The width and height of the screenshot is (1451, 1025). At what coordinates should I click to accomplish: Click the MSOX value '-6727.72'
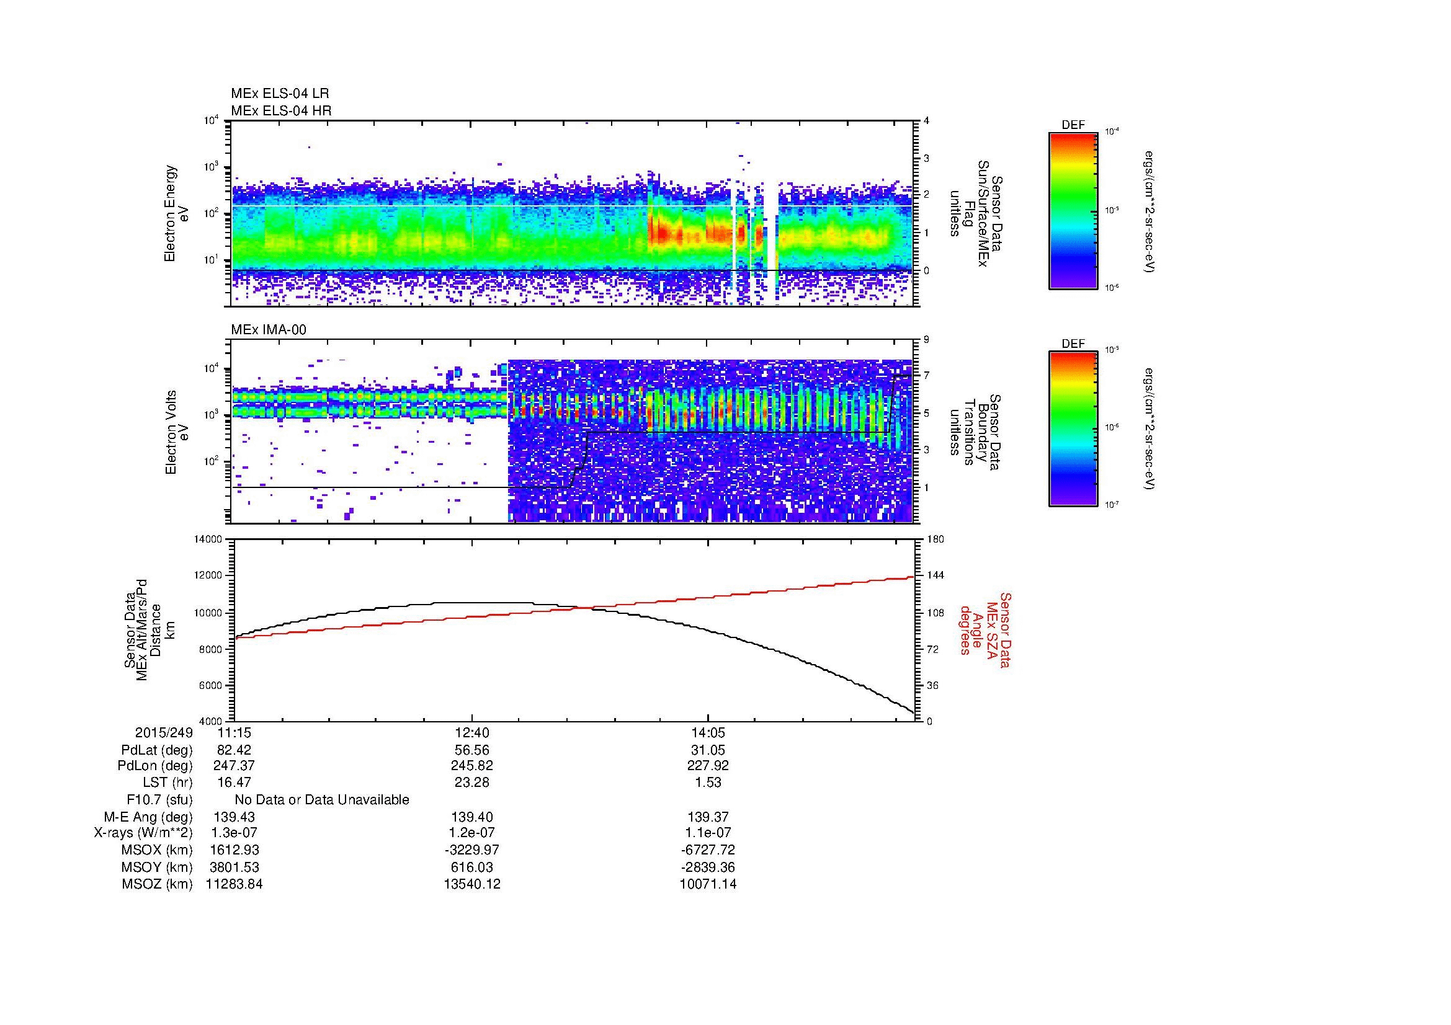708,851
